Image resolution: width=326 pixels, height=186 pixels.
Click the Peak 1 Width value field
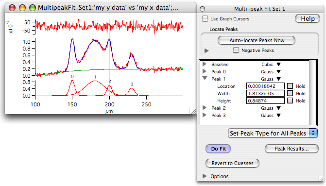(x=265, y=93)
